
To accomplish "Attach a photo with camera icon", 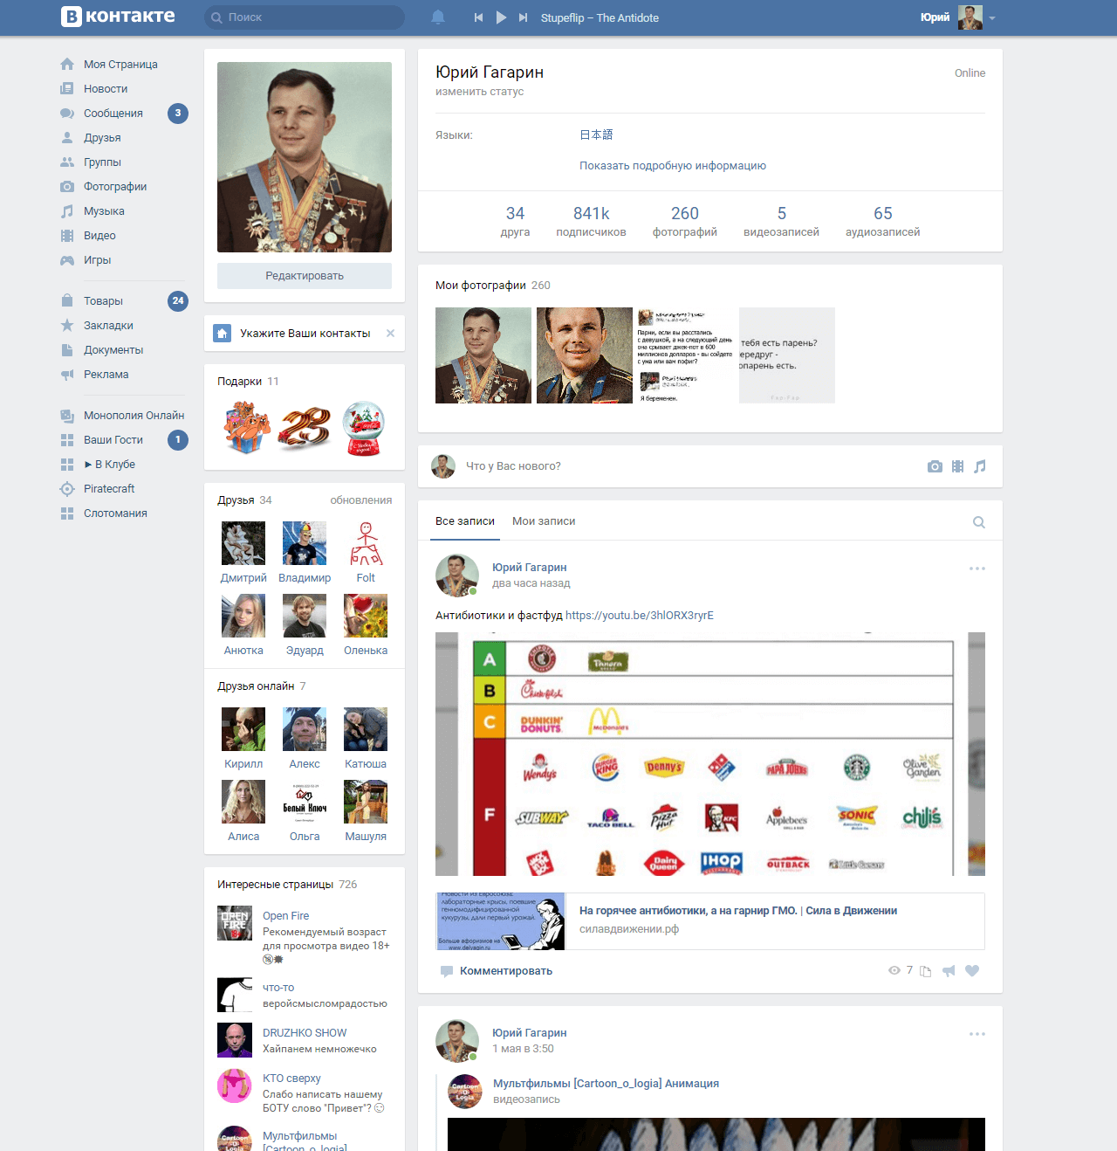I will pos(935,466).
